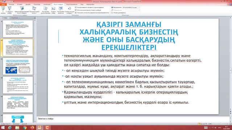This screenshot has width=232, height=130.
Task: Open Internet Explorer from taskbar
Action: click(10, 127)
